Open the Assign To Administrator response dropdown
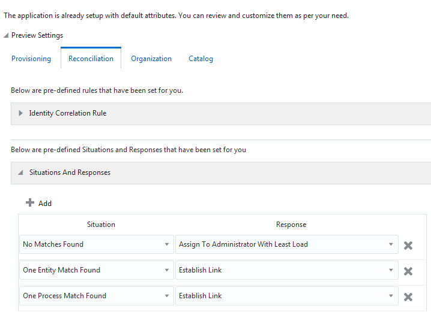431x315 pixels. [391, 244]
